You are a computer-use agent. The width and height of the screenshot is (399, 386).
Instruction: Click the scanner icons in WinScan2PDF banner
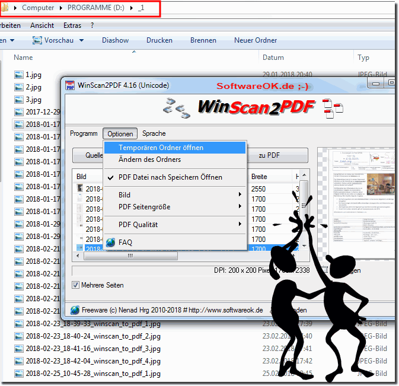(x=176, y=108)
